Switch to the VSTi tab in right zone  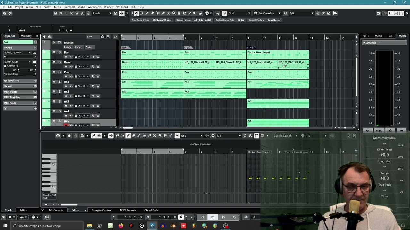tap(366, 36)
